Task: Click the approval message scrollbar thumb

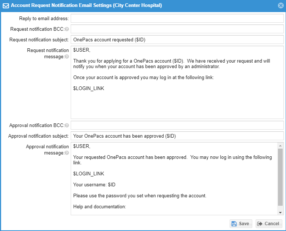Action: (x=280, y=177)
